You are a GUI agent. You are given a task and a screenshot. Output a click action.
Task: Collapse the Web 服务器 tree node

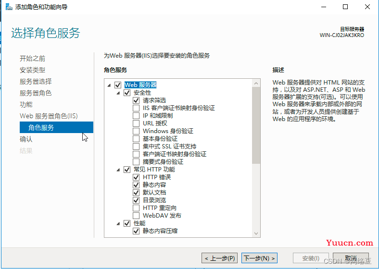(x=109, y=85)
